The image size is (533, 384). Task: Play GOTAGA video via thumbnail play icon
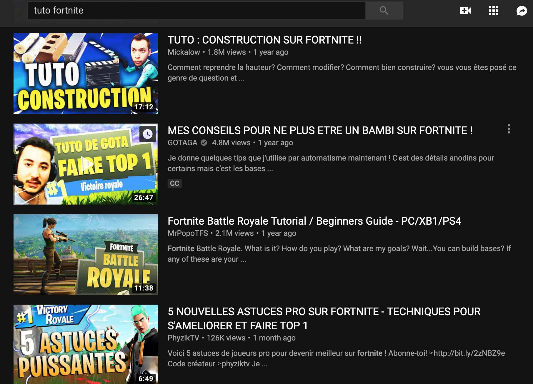[87, 164]
